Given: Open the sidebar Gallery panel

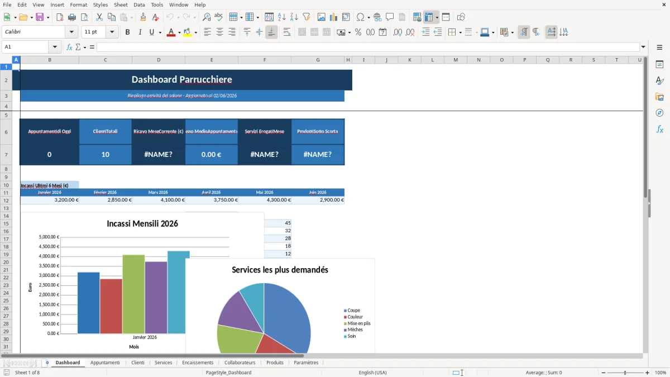Looking at the screenshot, I should tap(659, 97).
